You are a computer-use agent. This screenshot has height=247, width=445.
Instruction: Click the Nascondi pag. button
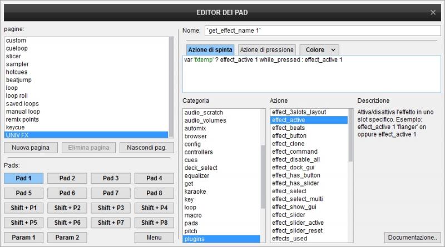147,148
